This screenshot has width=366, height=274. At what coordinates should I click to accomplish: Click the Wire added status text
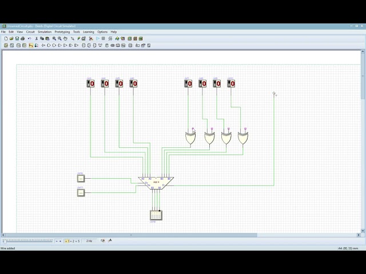7,248
